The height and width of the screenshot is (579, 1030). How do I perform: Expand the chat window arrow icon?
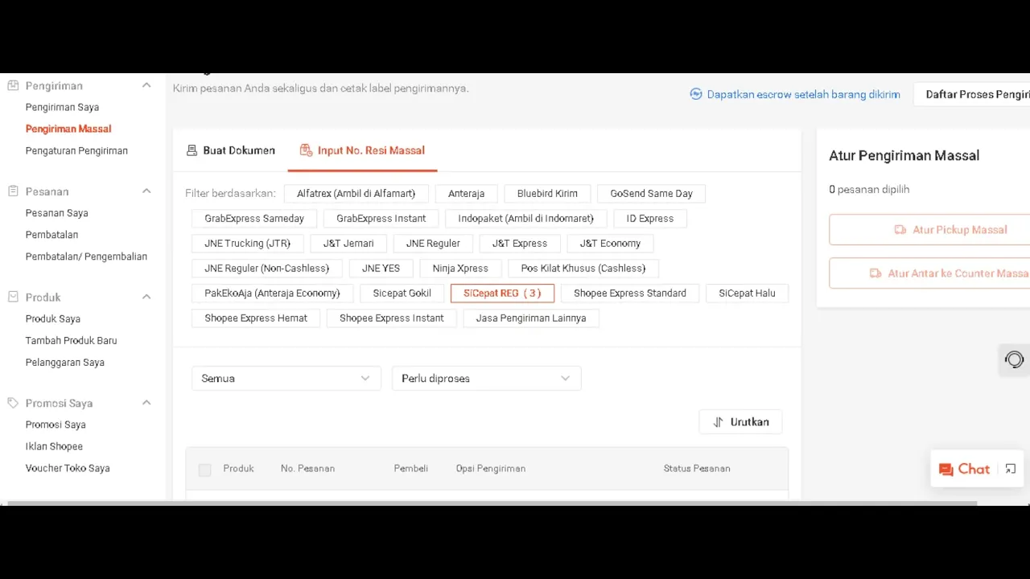coord(1011,469)
